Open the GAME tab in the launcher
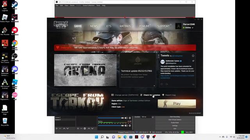 pos(78,26)
